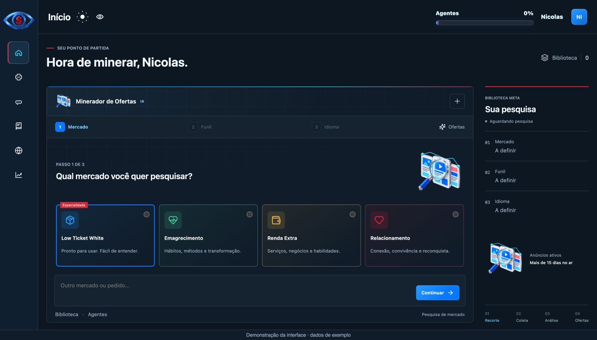597x340 pixels.
Task: Click the plus button in Minerador panel
Action: point(457,101)
